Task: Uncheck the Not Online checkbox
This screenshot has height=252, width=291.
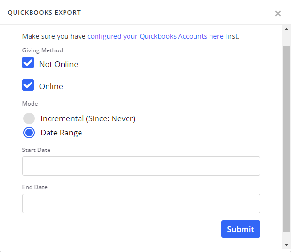Action: coord(28,63)
